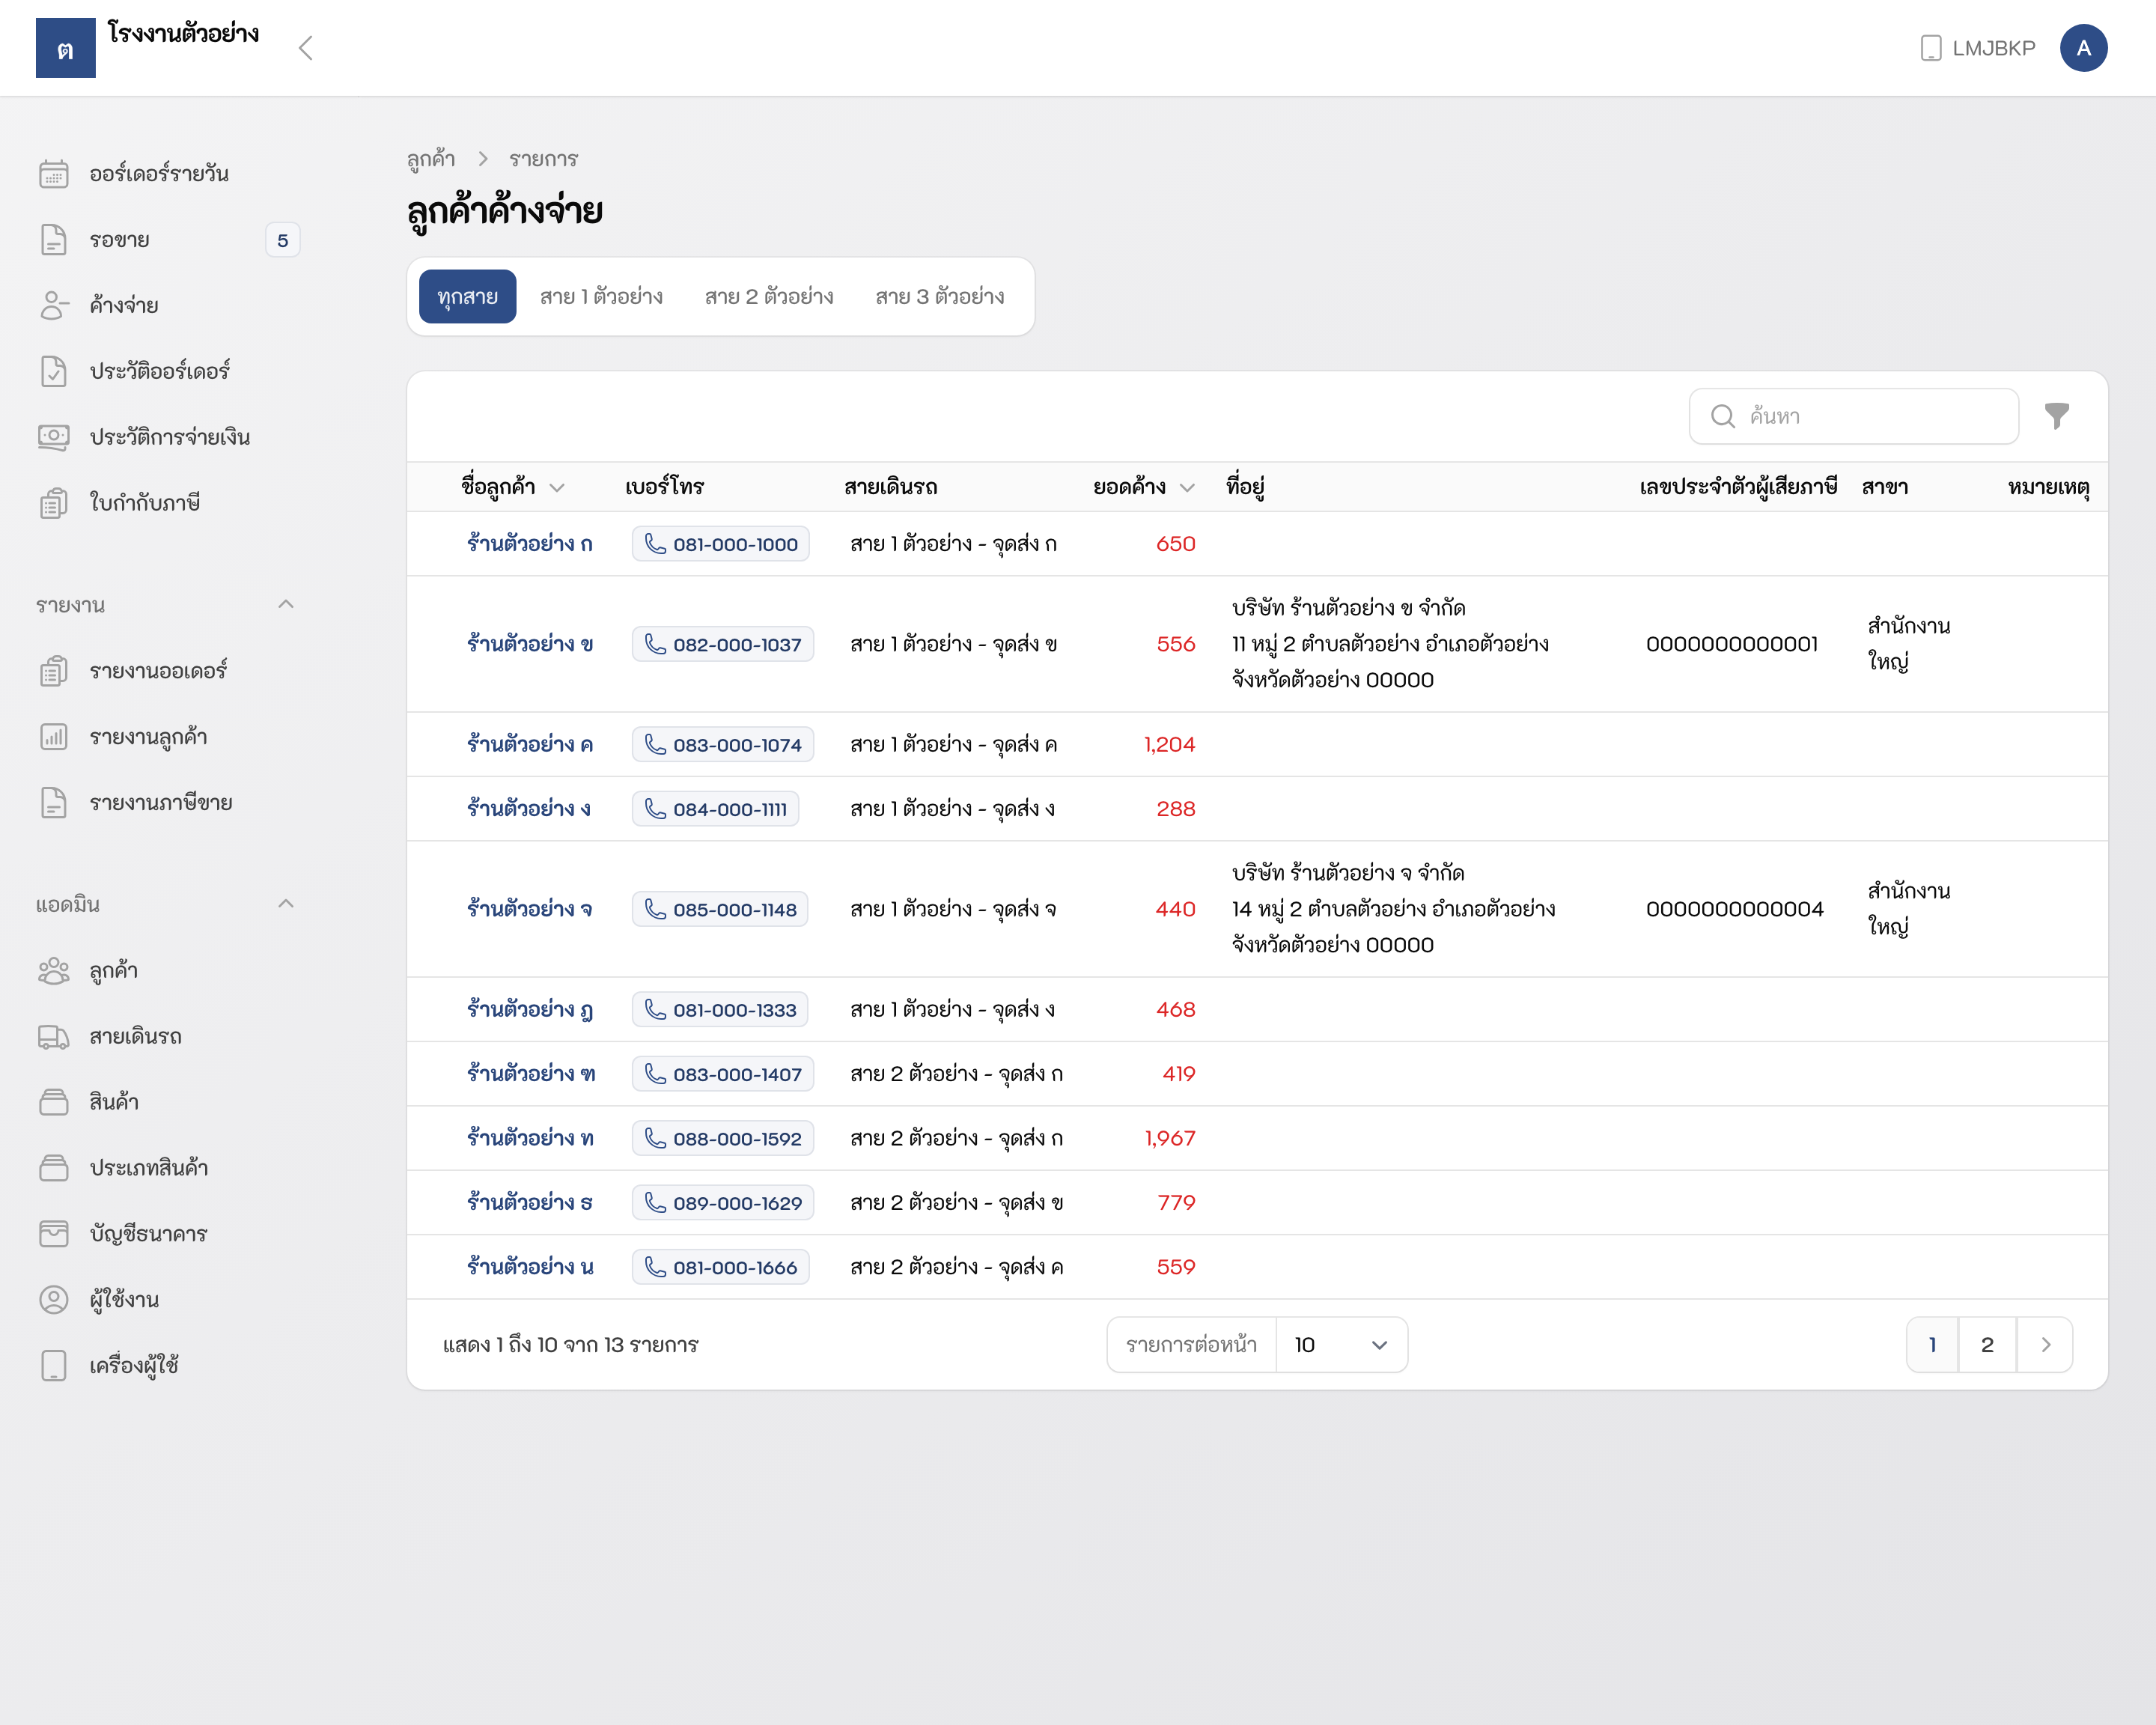This screenshot has height=1725, width=2156.
Task: Open ประวัติการจ่ายเงin money icon
Action: click(x=54, y=437)
